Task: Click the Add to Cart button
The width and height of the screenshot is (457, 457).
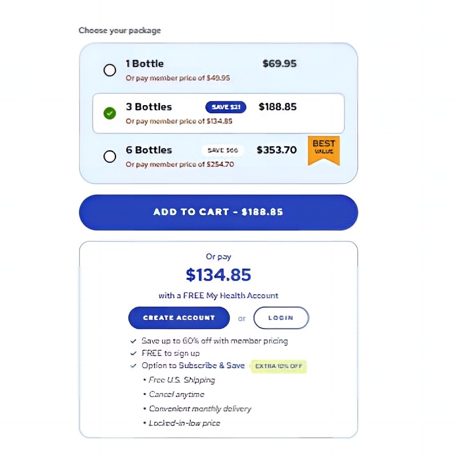Action: coord(218,213)
